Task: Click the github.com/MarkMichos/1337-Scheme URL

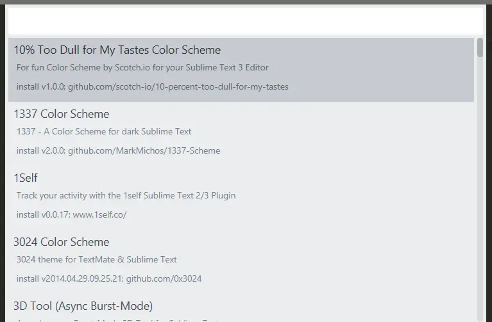Action: pos(144,150)
